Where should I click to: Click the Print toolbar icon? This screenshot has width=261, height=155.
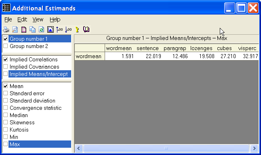pos(6,29)
